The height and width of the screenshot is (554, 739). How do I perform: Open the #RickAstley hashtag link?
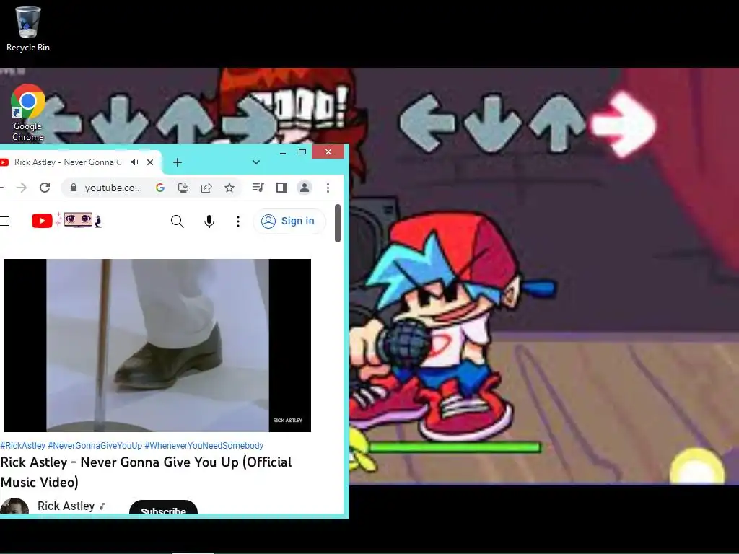click(x=23, y=445)
